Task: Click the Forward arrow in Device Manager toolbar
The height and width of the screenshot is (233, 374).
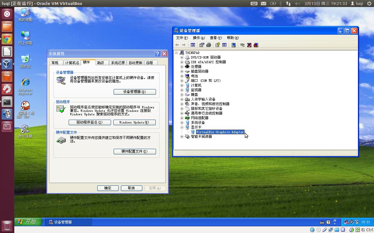Action: tap(183, 45)
